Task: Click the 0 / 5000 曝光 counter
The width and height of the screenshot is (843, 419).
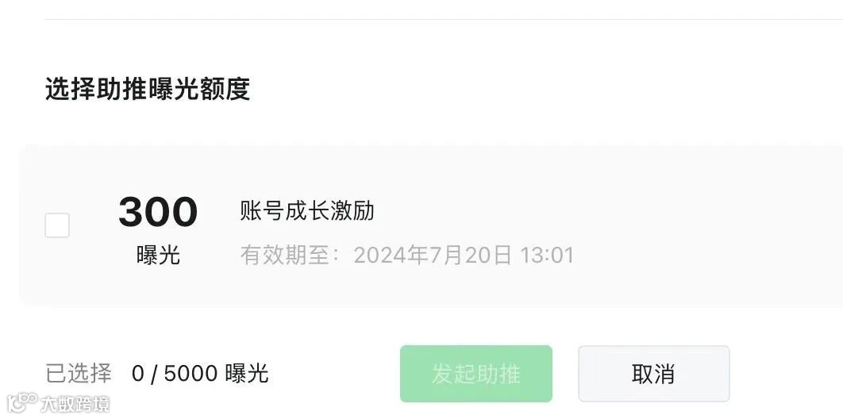Action: coord(200,373)
